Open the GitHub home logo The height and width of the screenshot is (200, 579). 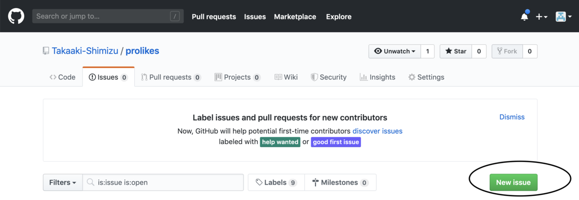click(x=16, y=16)
